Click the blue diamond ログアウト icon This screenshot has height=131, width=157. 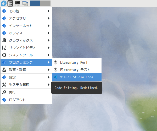tap(4, 100)
